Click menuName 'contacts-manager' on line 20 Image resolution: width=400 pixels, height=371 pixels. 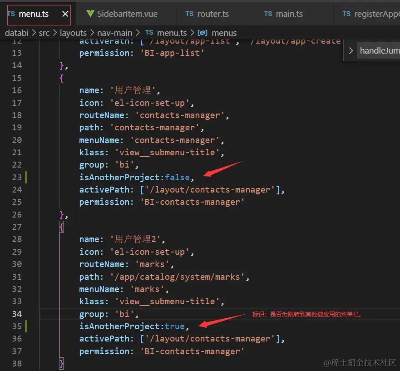tap(175, 140)
